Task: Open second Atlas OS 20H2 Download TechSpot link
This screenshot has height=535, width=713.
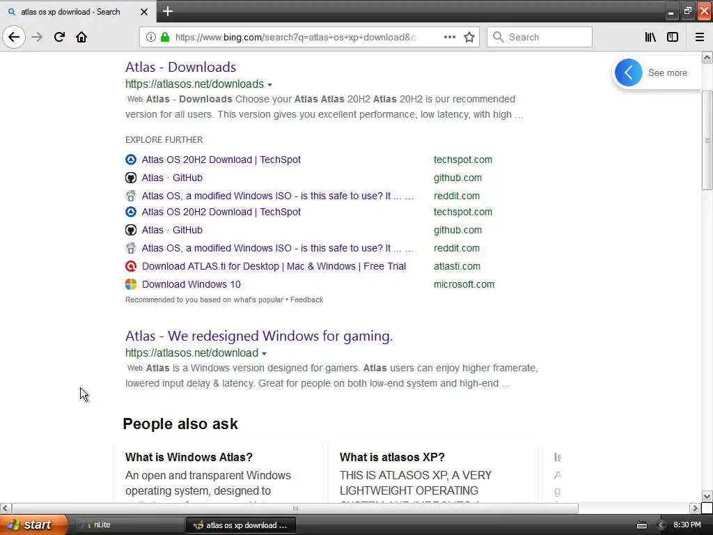Action: [x=221, y=212]
